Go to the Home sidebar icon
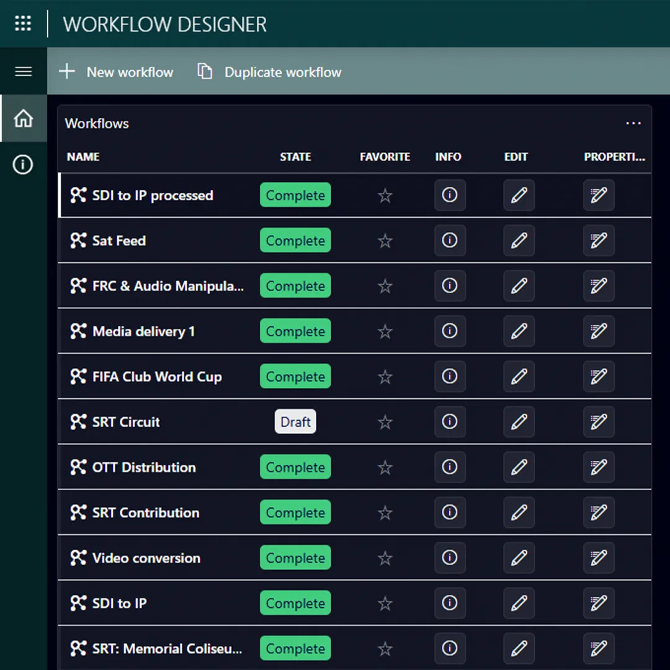Screen dimensions: 670x670 coord(23,118)
